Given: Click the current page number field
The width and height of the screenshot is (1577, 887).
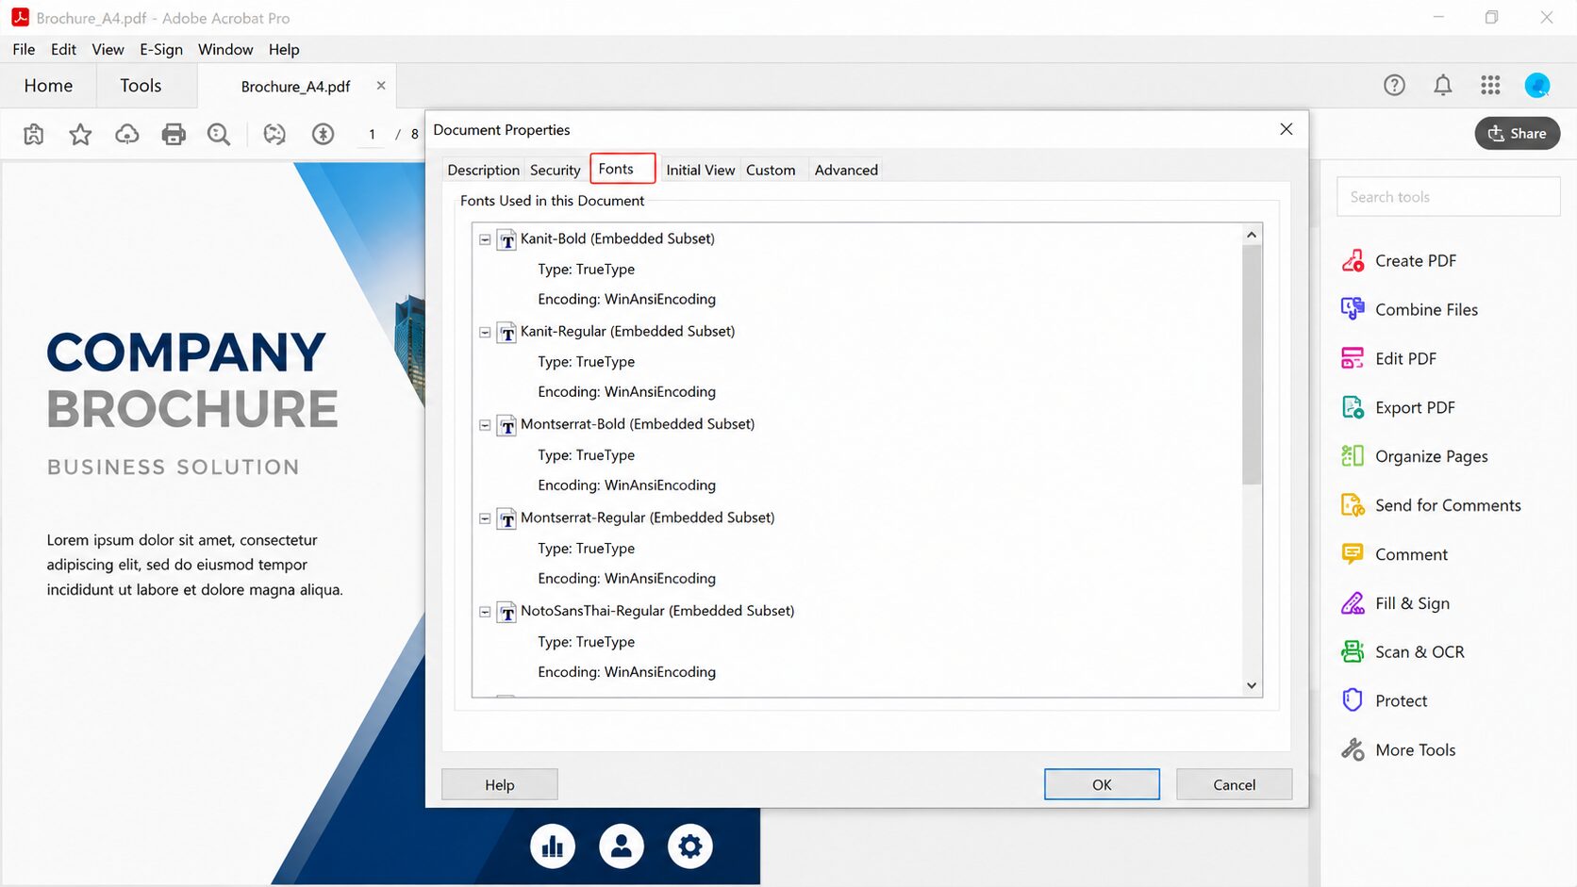Looking at the screenshot, I should tap(373, 135).
